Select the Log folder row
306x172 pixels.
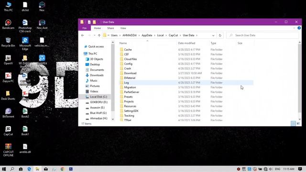[186, 83]
